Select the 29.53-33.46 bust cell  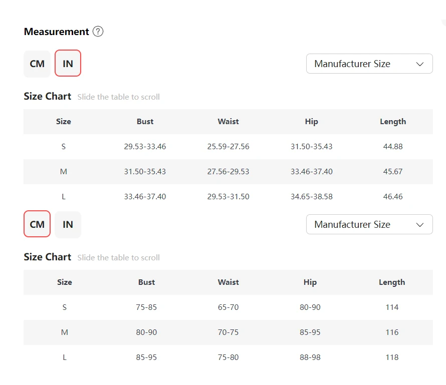click(145, 147)
